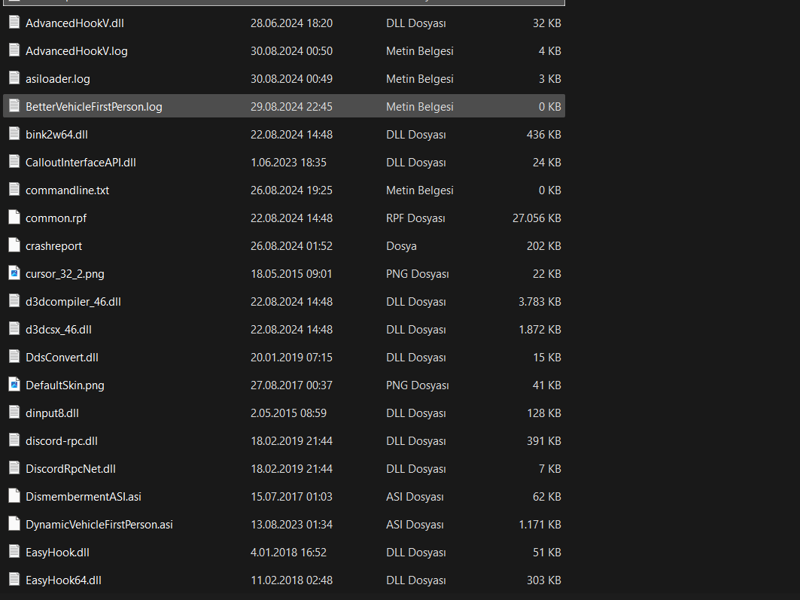Image resolution: width=800 pixels, height=600 pixels.
Task: Select the DefaultSkin.png image icon
Action: pyautogui.click(x=14, y=385)
